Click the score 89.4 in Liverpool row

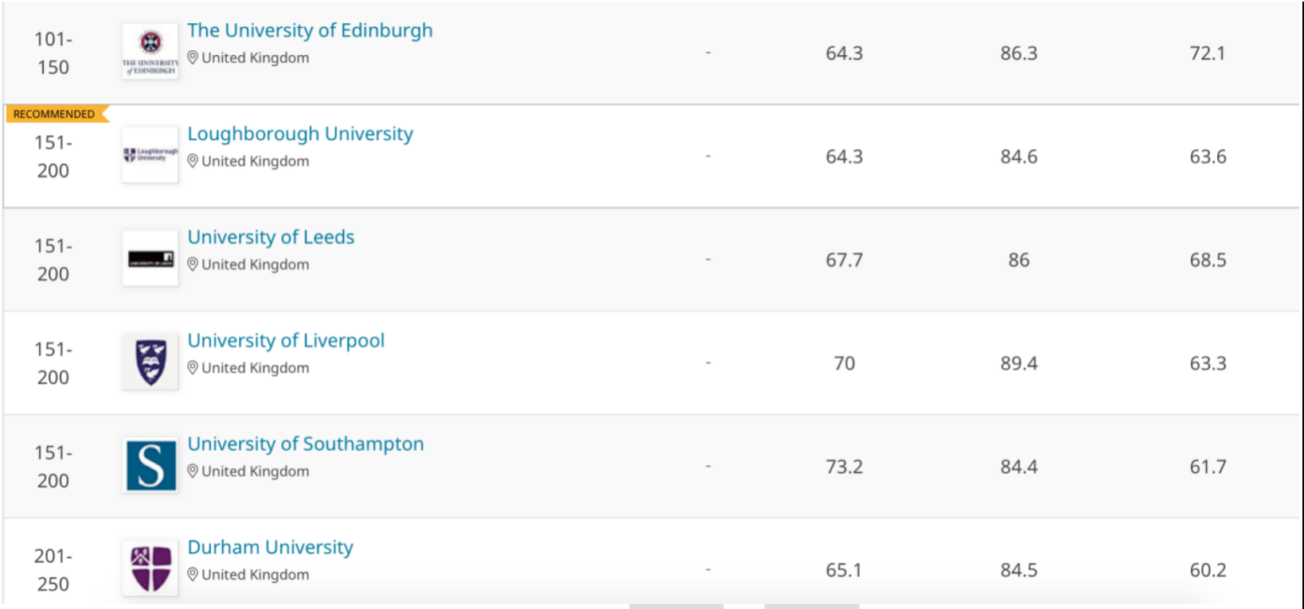pos(1018,363)
